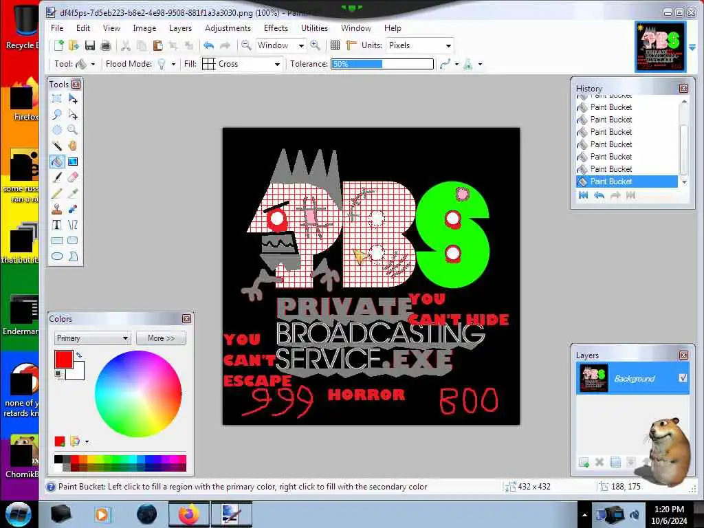This screenshot has width=704, height=528.
Task: Step backward in History panel
Action: pos(599,195)
